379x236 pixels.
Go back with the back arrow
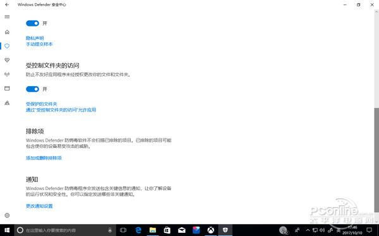(x=7, y=4)
